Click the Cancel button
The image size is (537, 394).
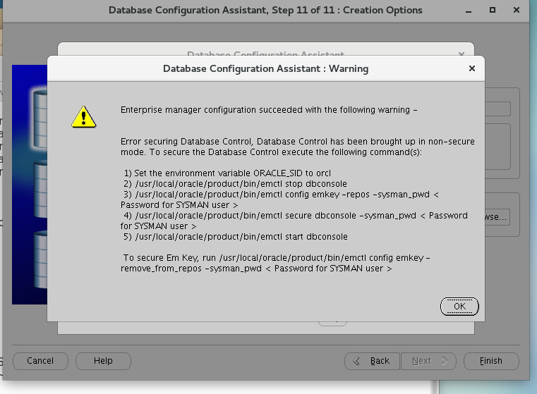tap(40, 361)
